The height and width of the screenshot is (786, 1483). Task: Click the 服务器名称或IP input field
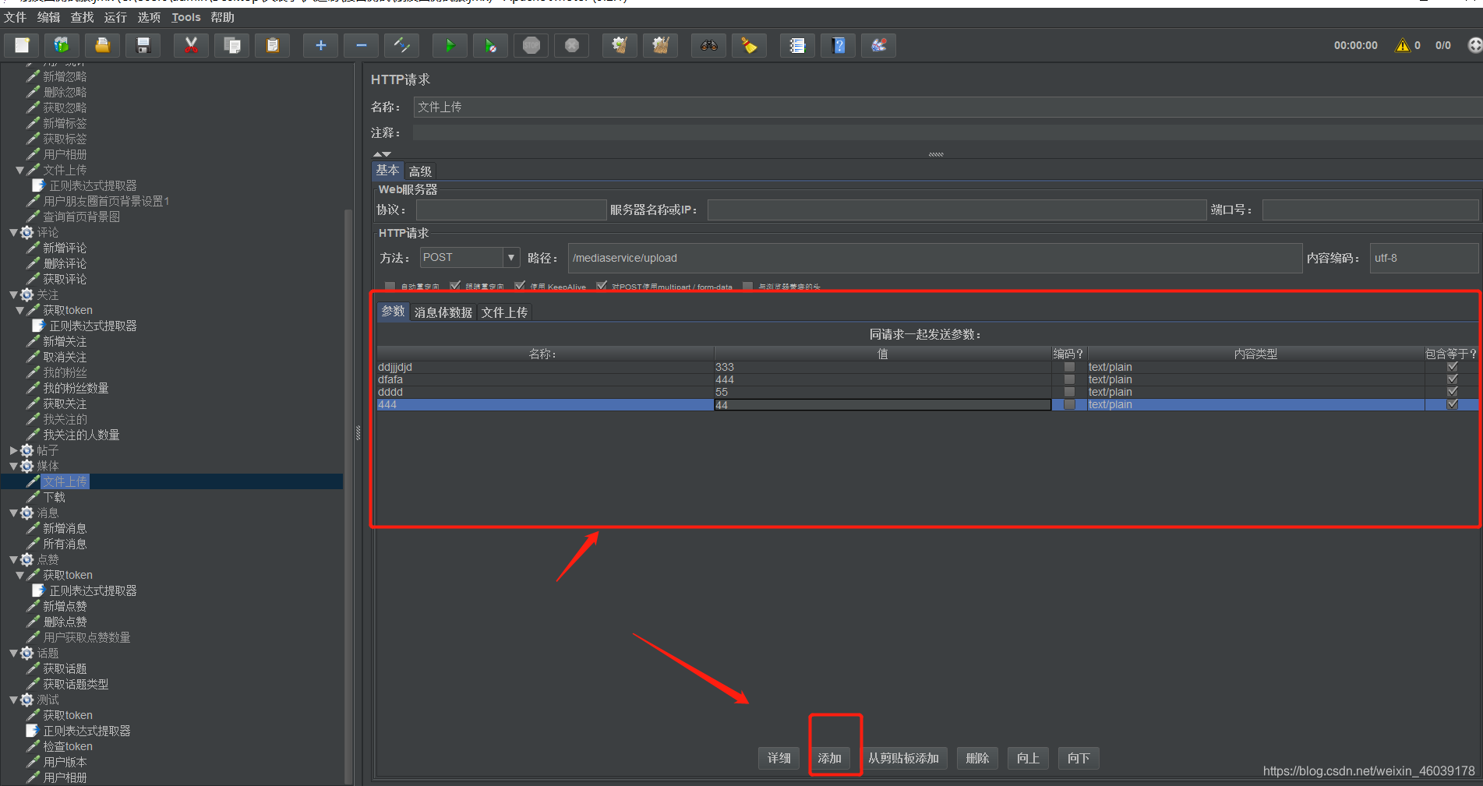click(x=956, y=210)
